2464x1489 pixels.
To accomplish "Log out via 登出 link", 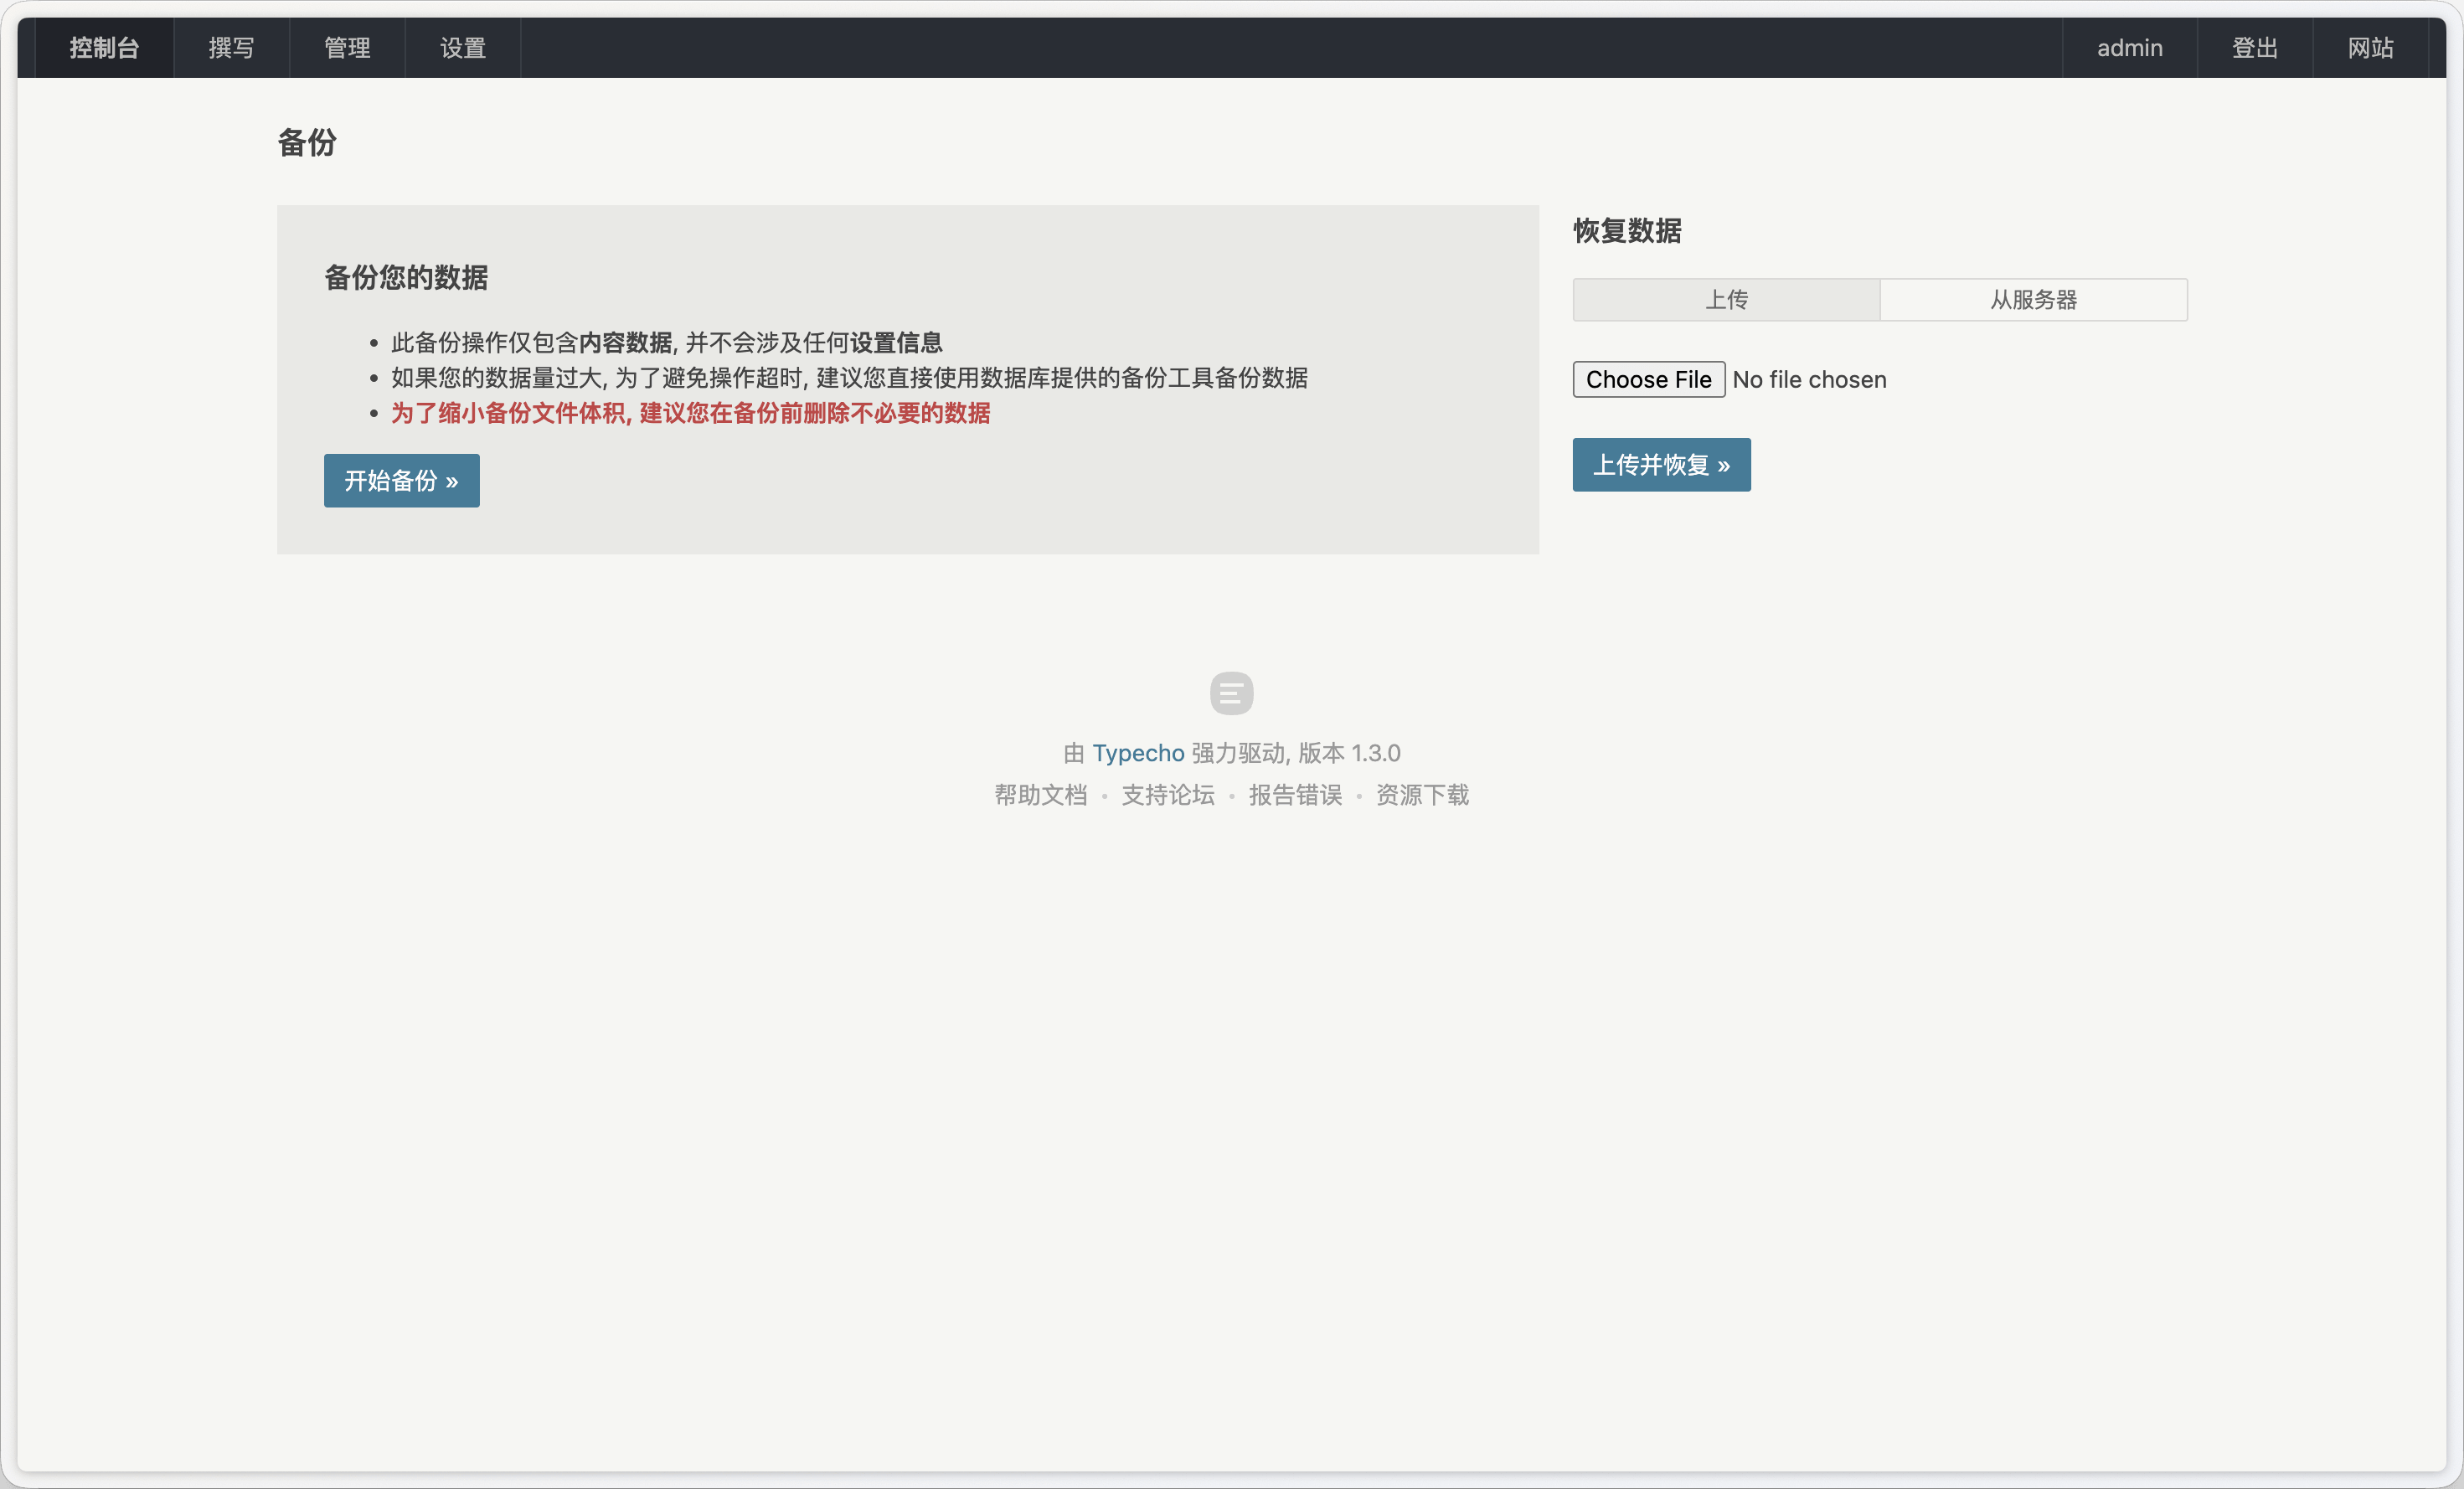I will click(2254, 48).
